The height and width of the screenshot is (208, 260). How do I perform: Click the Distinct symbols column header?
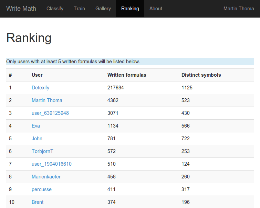click(201, 75)
